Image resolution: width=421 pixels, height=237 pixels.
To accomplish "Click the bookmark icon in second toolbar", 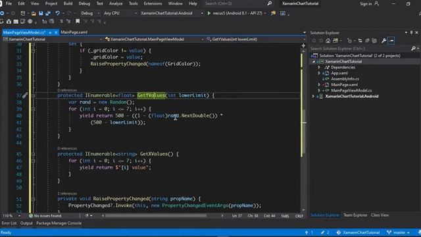I will coord(78,21).
